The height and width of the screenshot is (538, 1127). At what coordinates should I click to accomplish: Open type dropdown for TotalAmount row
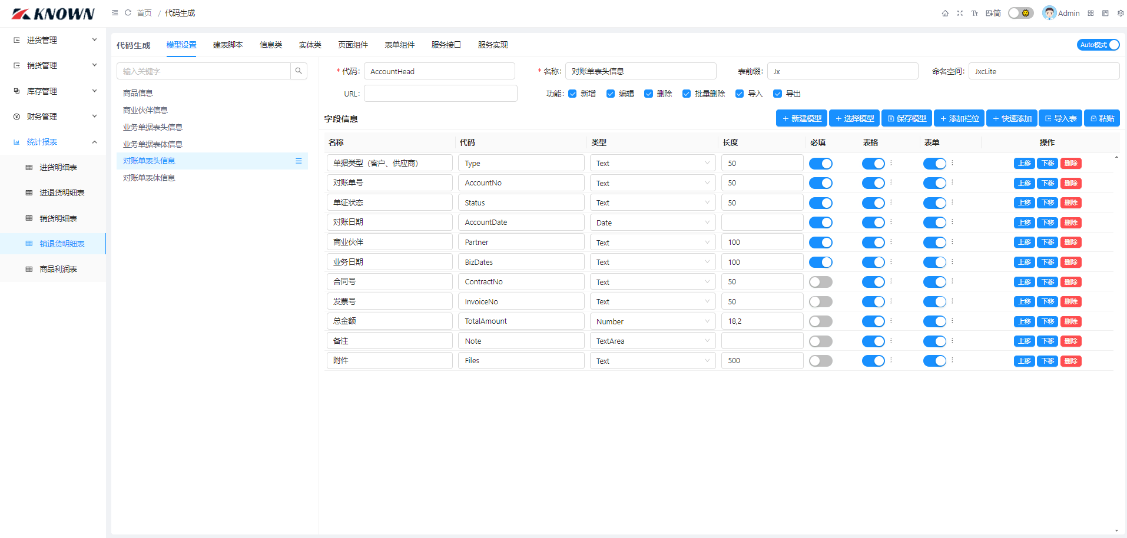(x=652, y=321)
